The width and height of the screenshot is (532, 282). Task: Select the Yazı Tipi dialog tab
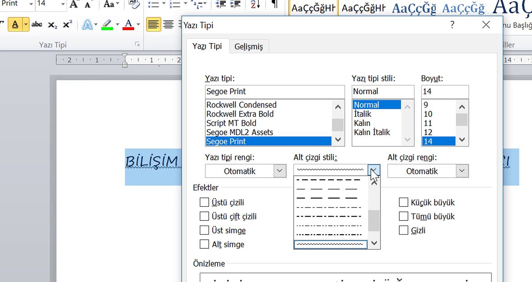[207, 46]
